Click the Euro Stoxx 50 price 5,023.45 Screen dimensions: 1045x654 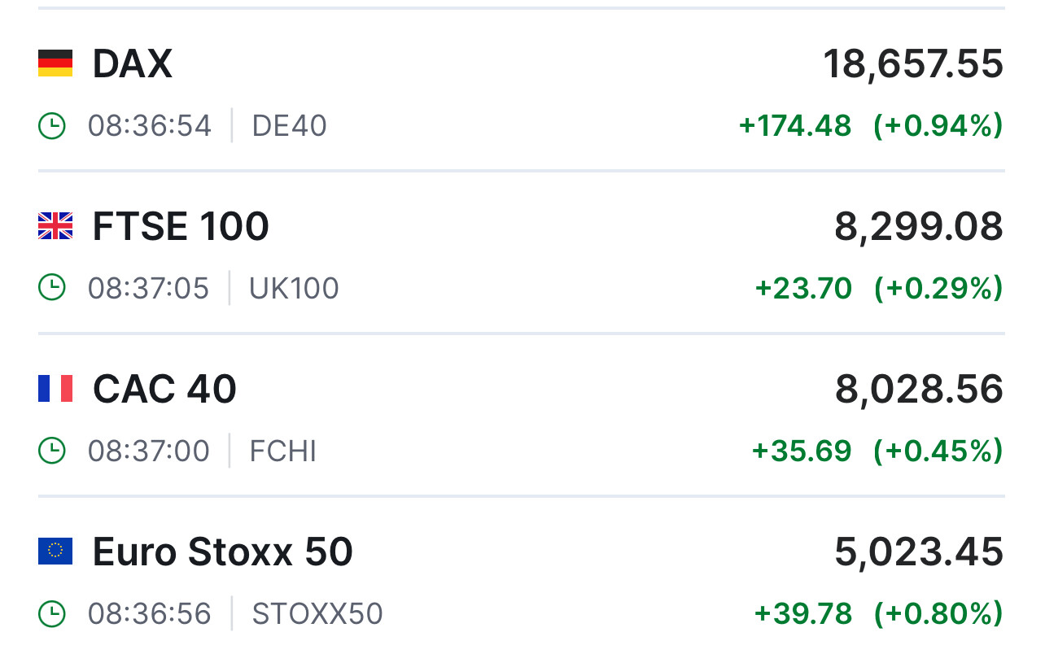tap(919, 552)
